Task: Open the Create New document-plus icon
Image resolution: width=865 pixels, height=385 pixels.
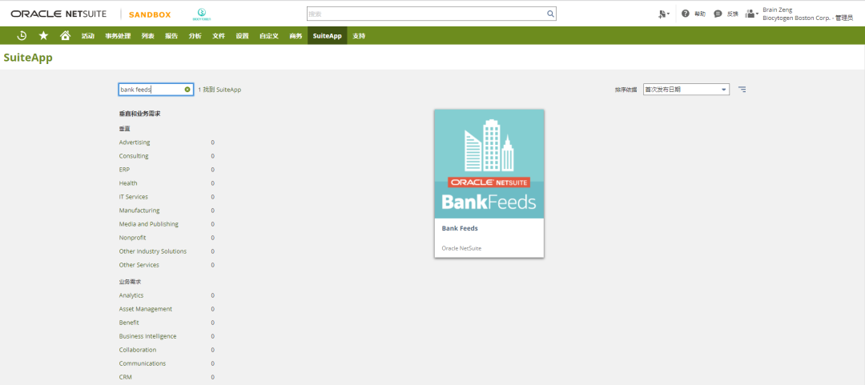Action: [x=664, y=14]
